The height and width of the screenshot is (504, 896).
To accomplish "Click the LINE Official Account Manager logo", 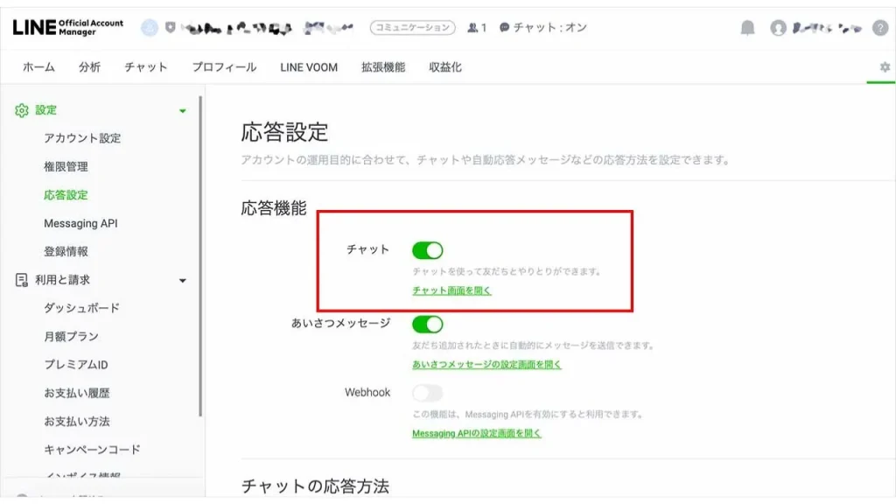I will coord(68,28).
